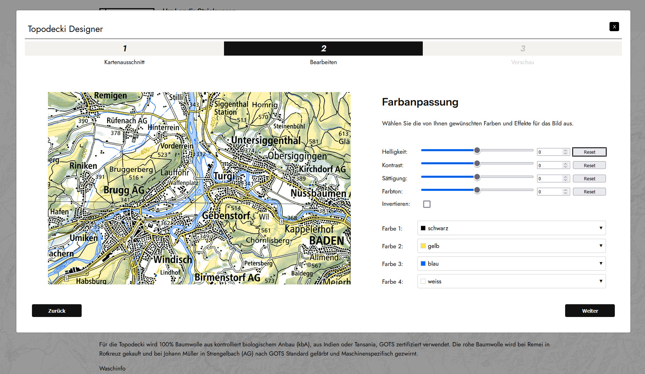645x374 pixels.
Task: Select step 2 Bearbeiten tab
Action: [x=323, y=49]
